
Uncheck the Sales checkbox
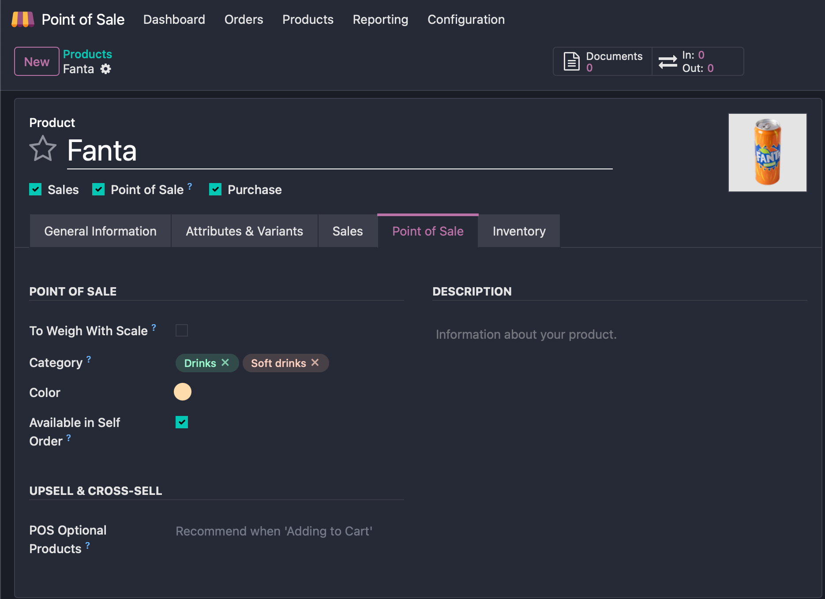pos(35,190)
